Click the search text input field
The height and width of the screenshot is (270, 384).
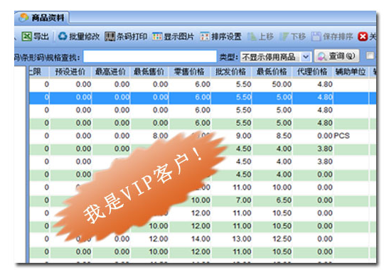tap(150, 56)
